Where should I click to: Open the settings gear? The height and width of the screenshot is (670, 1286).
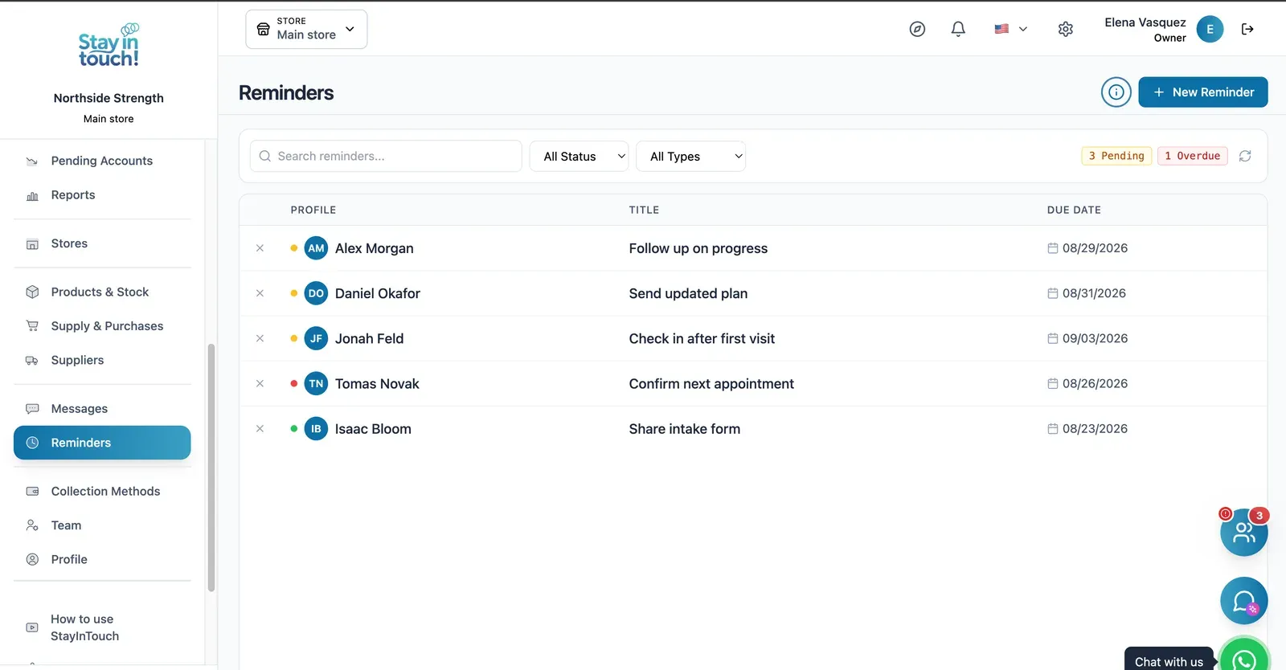coord(1066,29)
